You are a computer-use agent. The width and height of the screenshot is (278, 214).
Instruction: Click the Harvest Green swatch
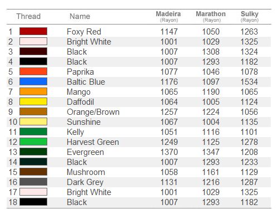tap(33, 142)
